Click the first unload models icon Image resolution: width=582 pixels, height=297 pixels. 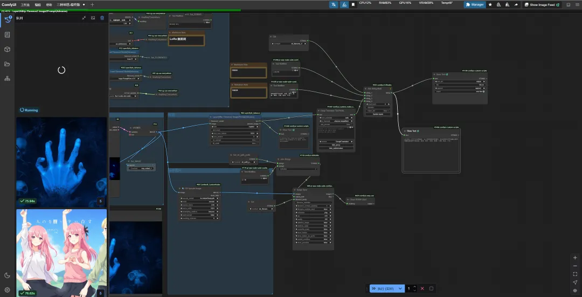pyautogui.click(x=498, y=4)
